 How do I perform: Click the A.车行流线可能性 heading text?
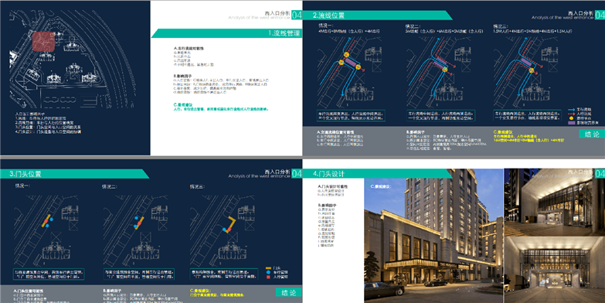click(189, 48)
